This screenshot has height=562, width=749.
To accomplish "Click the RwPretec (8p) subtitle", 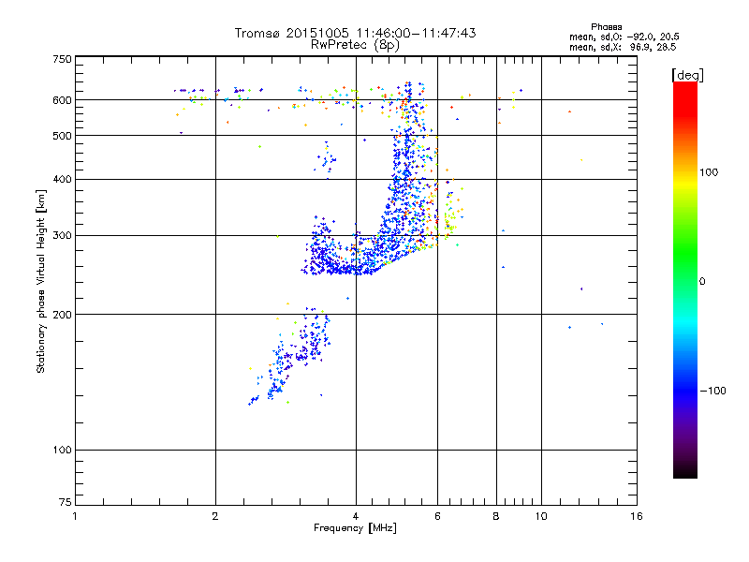I will pyautogui.click(x=355, y=45).
